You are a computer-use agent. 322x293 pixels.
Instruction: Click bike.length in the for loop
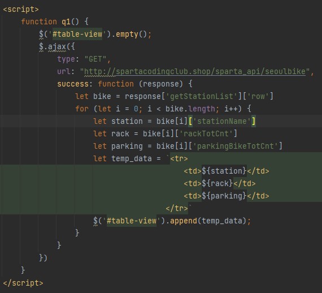[190, 109]
